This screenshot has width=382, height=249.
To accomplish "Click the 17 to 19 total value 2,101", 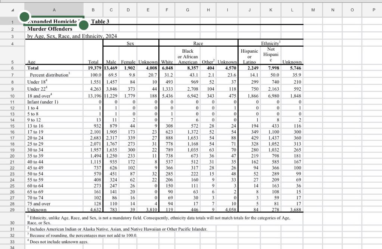I will click(x=96, y=132).
